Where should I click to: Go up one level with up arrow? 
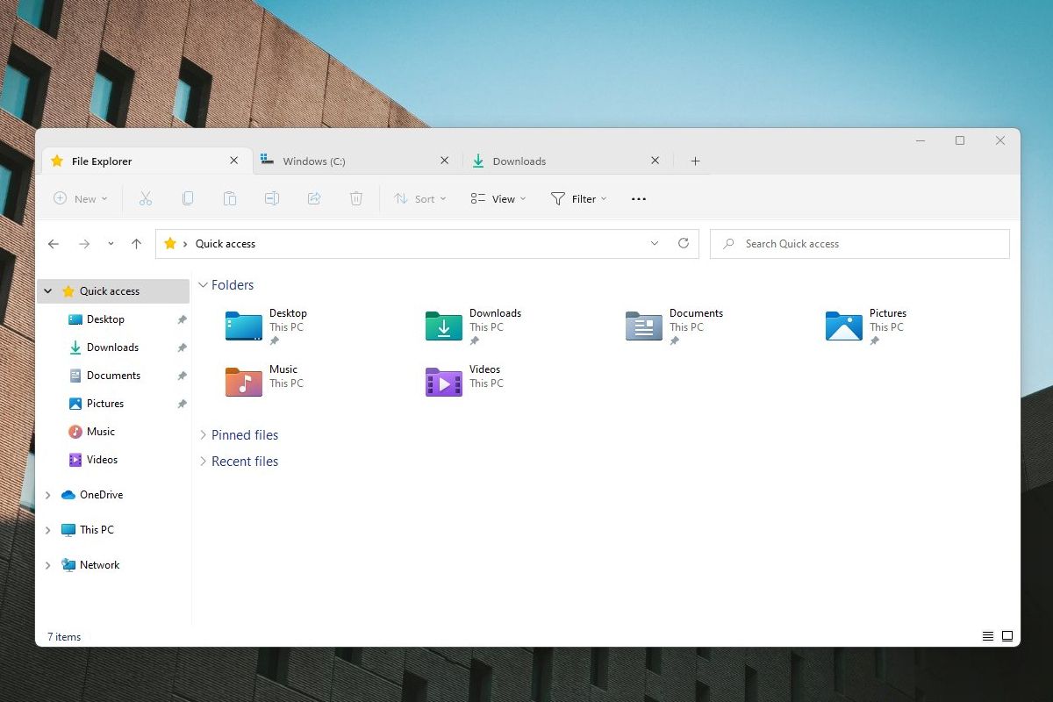click(x=136, y=244)
